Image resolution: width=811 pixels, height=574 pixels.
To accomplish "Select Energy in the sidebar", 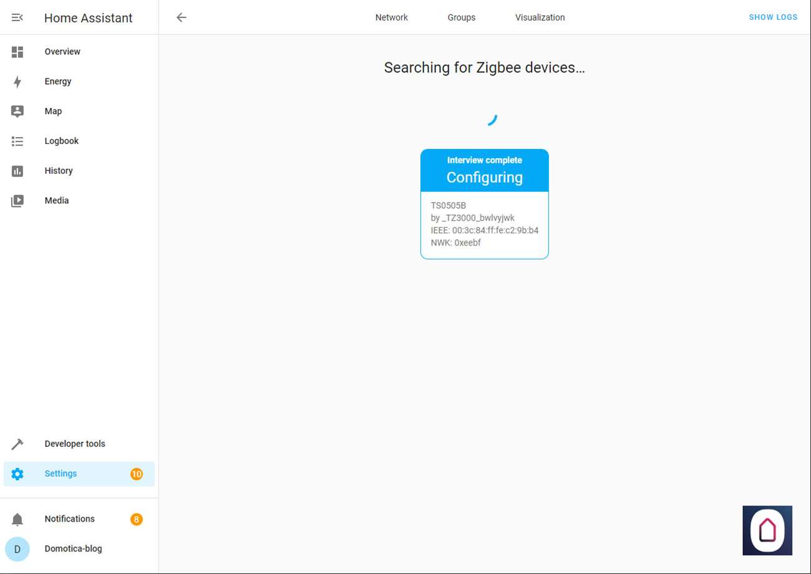I will click(x=79, y=82).
